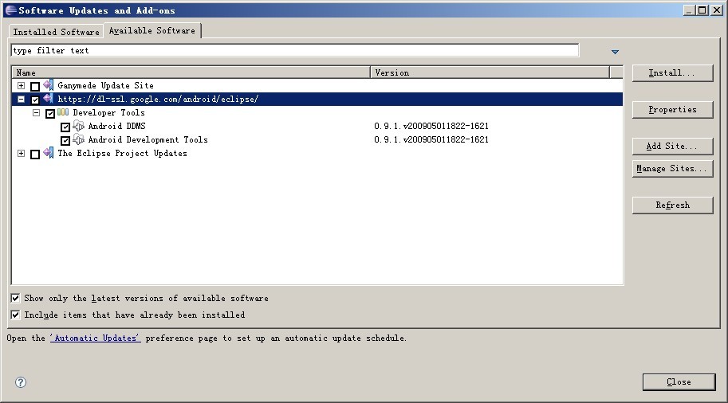The image size is (728, 403).
Task: Switch to the Installed Software tab
Action: click(x=56, y=32)
